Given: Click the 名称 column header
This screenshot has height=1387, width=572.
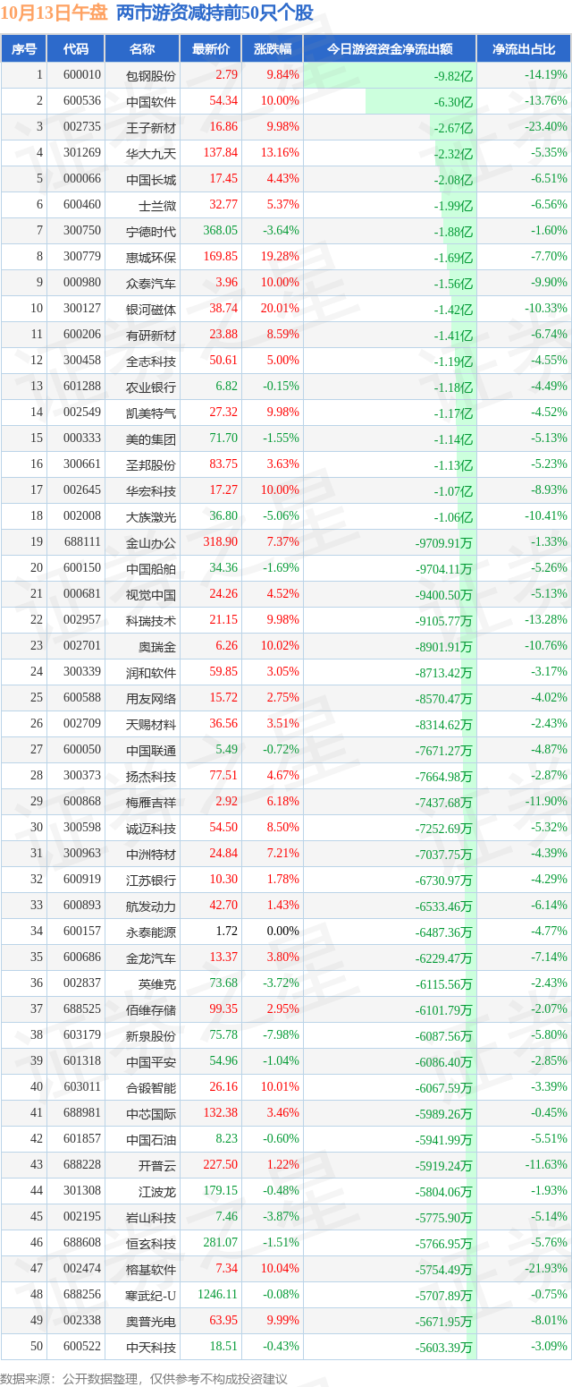Looking at the screenshot, I should (142, 49).
